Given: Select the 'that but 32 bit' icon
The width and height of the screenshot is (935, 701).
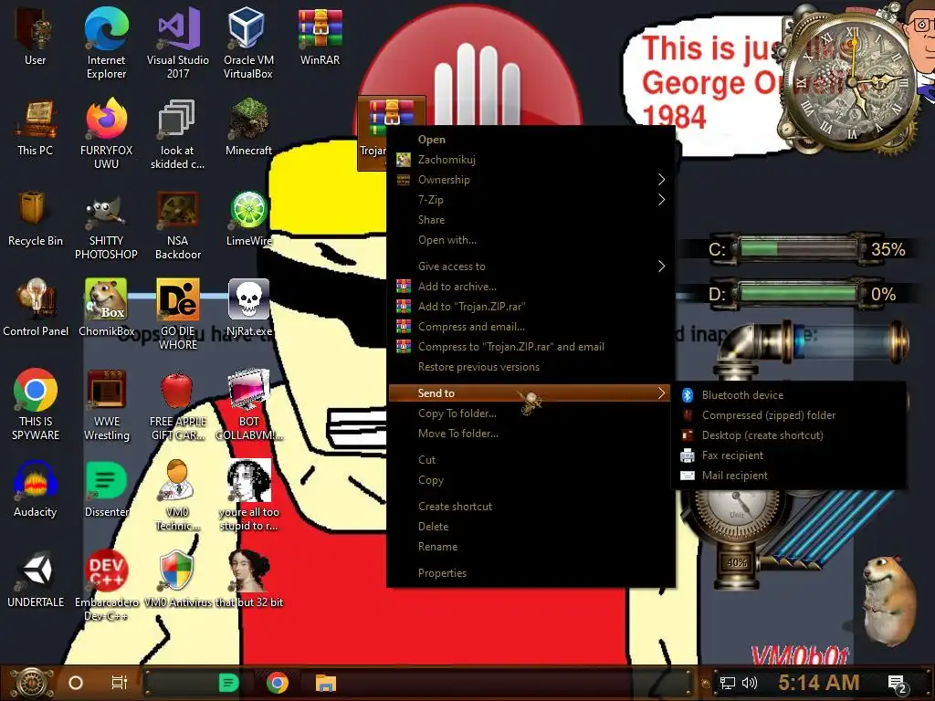Looking at the screenshot, I should [x=248, y=580].
